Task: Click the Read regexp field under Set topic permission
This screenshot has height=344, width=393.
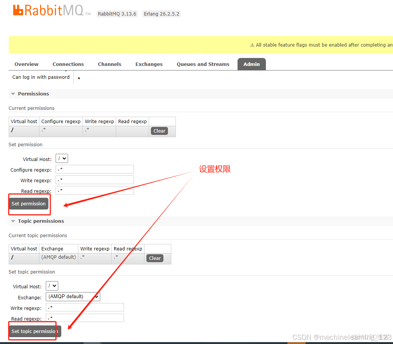Action: pyautogui.click(x=85, y=317)
